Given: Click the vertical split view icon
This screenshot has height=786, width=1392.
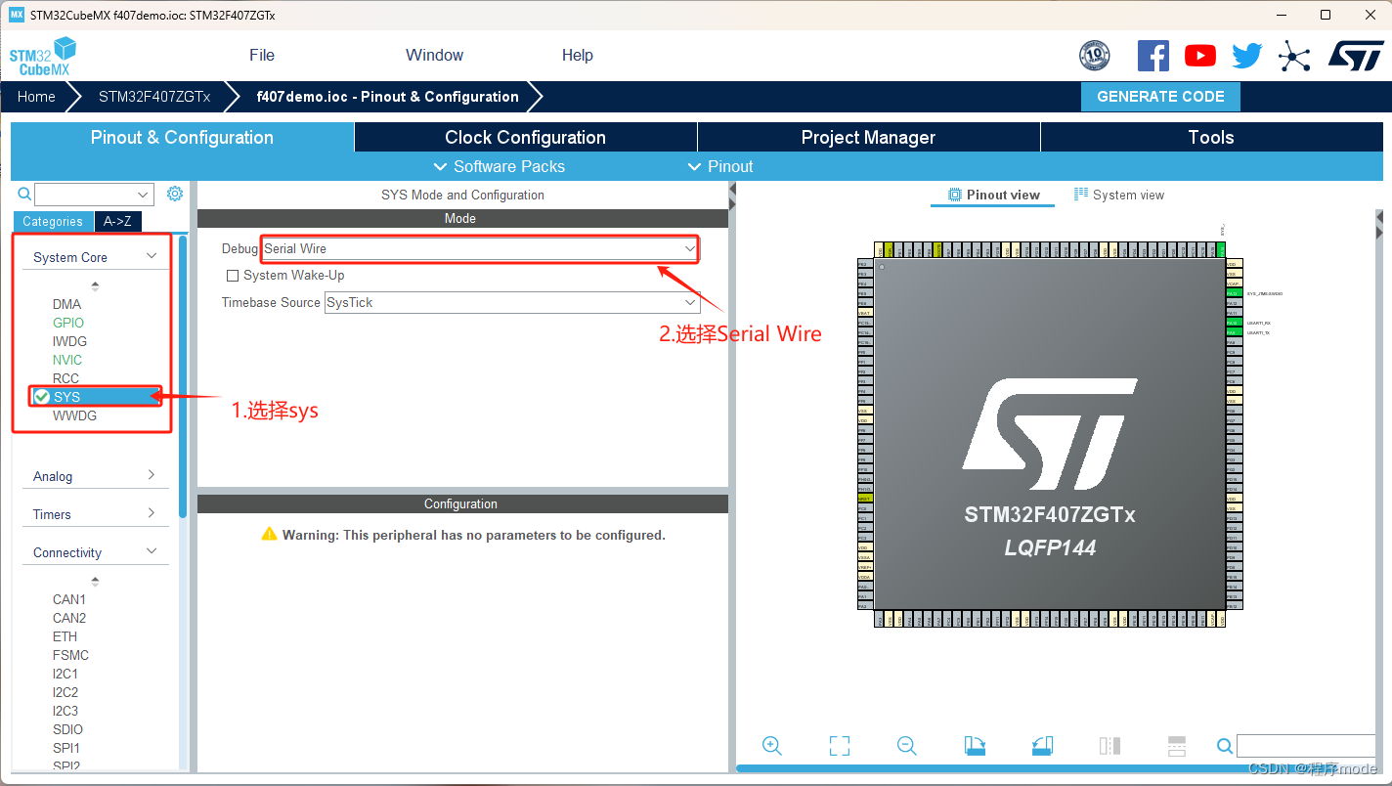Looking at the screenshot, I should (1109, 746).
